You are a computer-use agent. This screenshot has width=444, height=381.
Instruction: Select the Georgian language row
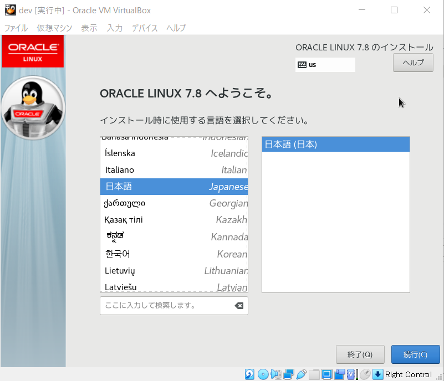point(174,203)
